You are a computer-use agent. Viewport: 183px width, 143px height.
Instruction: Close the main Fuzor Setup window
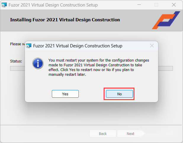coord(174,5)
